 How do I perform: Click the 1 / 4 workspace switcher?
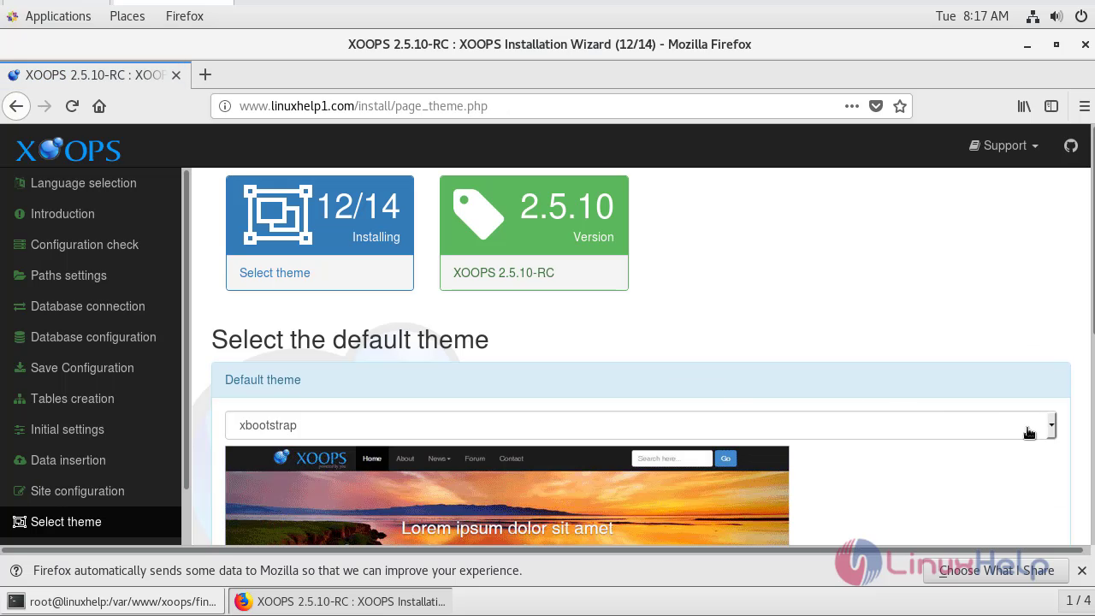[x=1077, y=601]
